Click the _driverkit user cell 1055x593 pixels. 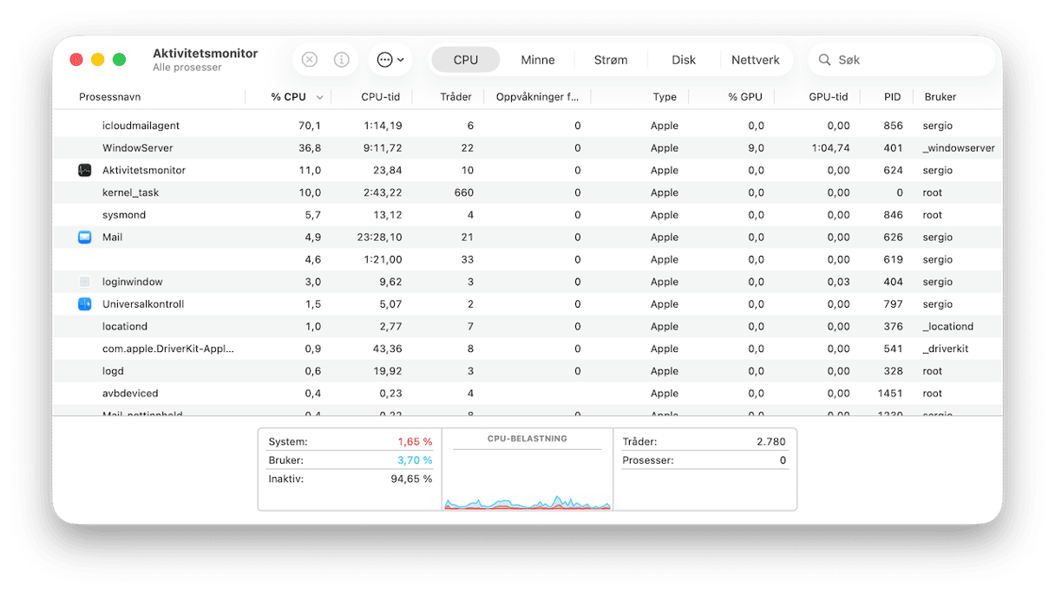tap(946, 349)
